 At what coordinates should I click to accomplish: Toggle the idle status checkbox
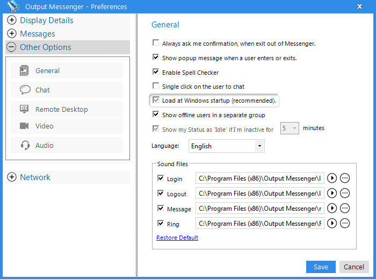(156, 128)
